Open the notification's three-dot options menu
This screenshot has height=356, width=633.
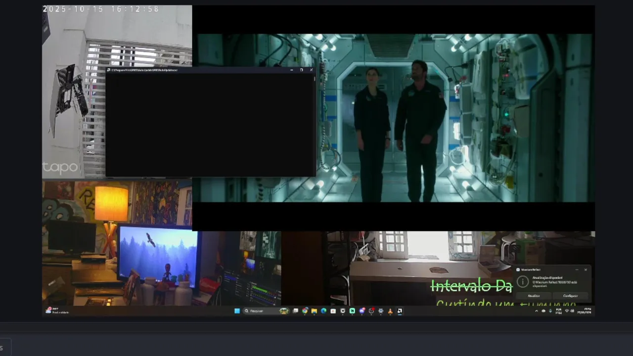click(x=577, y=269)
